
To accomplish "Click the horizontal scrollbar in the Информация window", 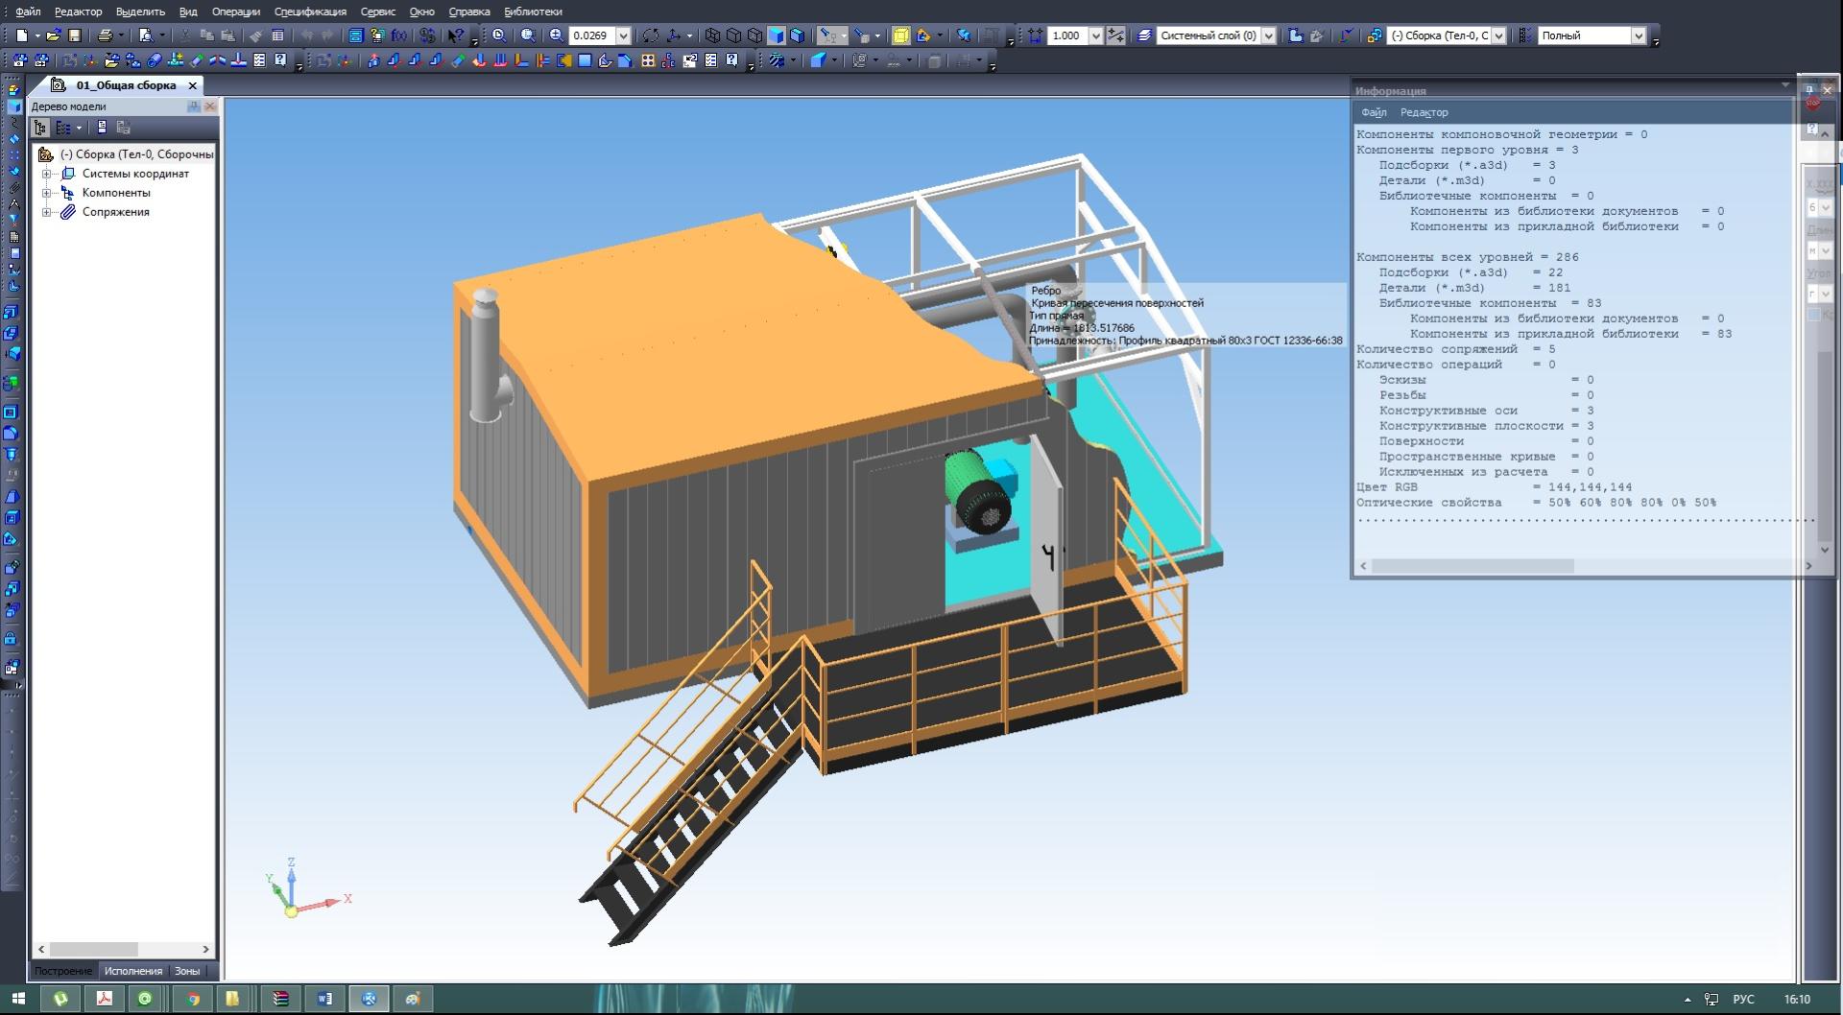I will coord(1472,566).
